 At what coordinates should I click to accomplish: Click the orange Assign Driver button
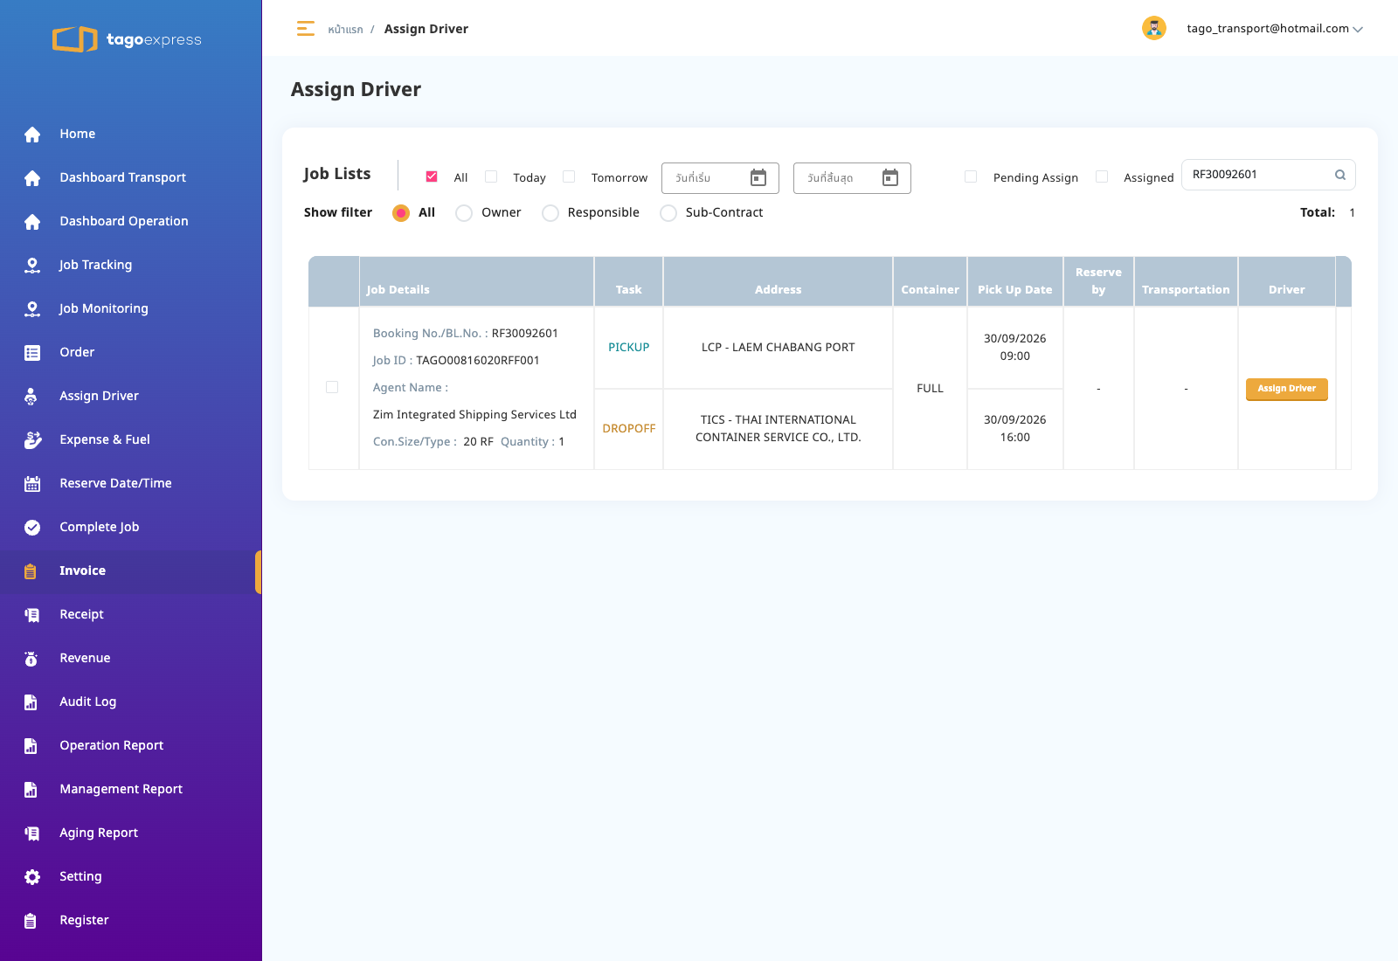pyautogui.click(x=1286, y=389)
